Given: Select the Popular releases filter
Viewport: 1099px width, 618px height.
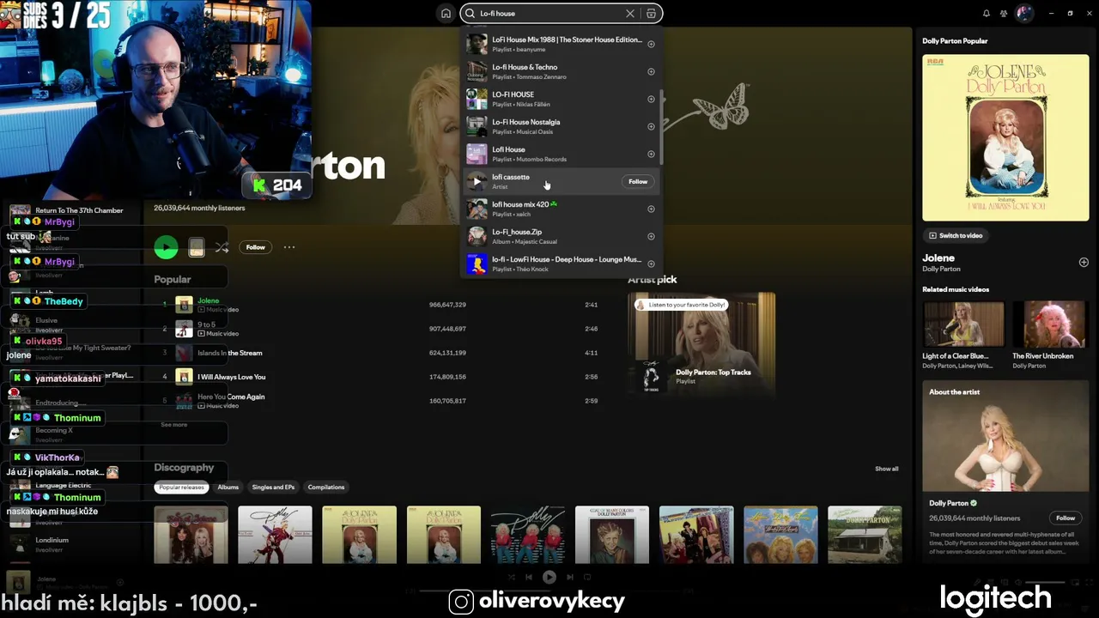Looking at the screenshot, I should pyautogui.click(x=182, y=488).
